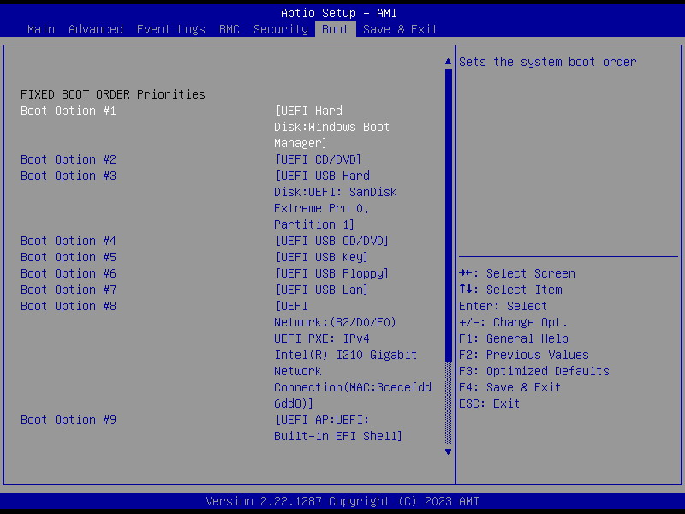Screen dimensions: 685x514
Task: Click the F1: General Help hint
Action: coord(514,338)
